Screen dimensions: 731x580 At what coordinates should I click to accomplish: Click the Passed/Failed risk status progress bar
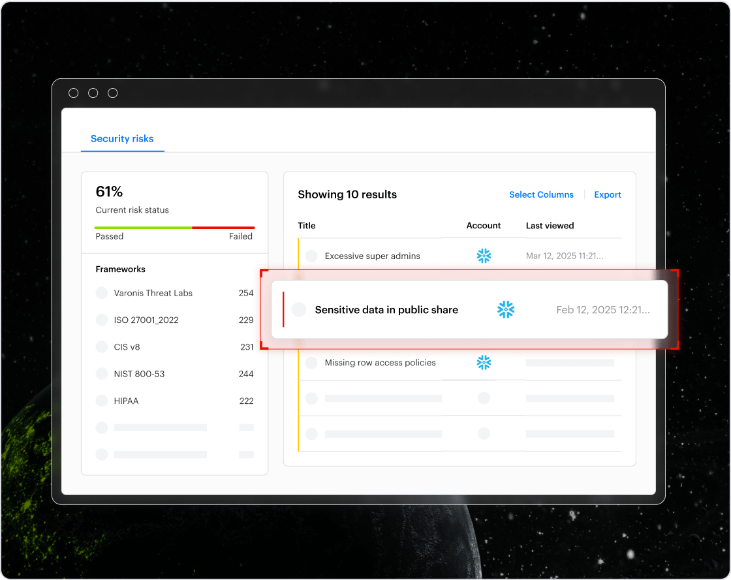click(x=174, y=228)
